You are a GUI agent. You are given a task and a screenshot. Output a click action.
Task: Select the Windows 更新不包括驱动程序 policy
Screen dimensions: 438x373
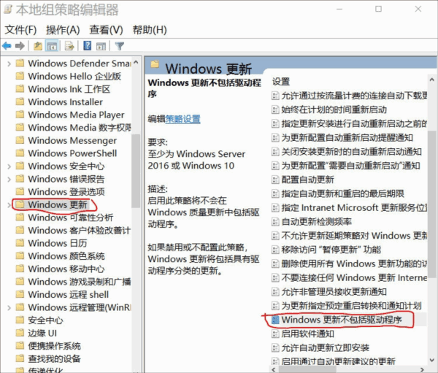342,320
